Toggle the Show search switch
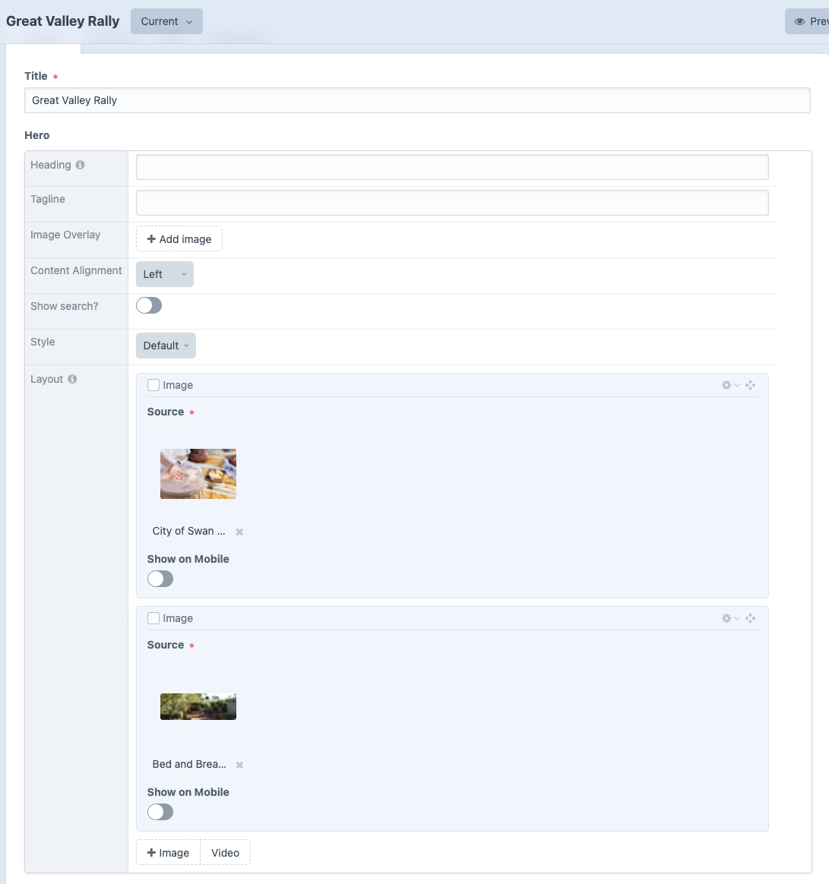The image size is (829, 884). coord(149,305)
